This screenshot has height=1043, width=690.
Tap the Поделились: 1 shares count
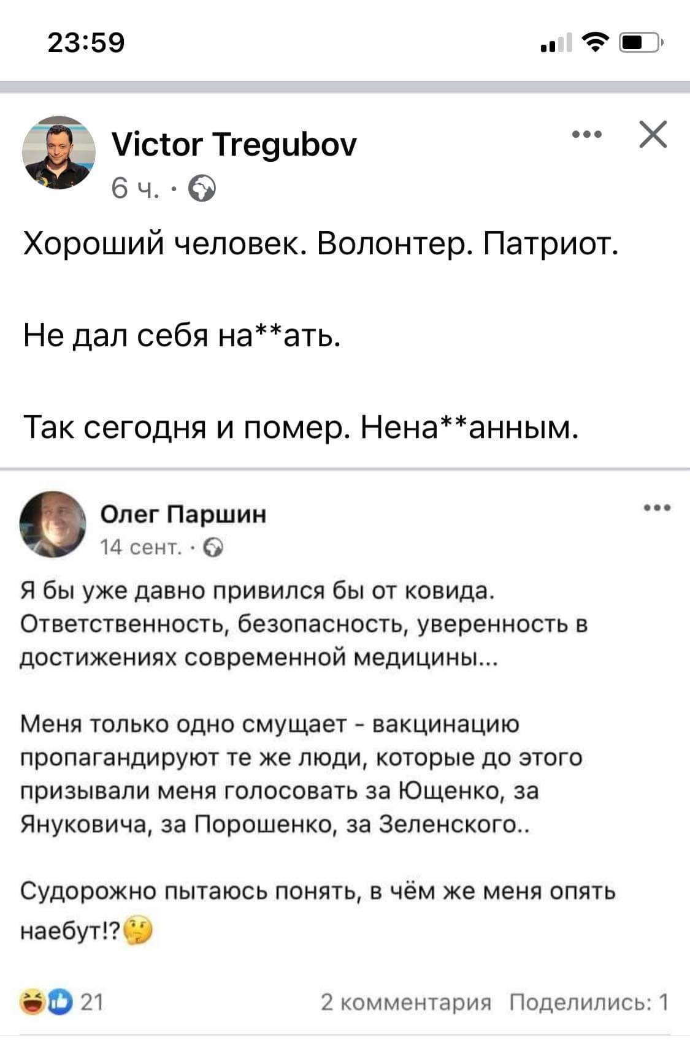[x=589, y=1003]
